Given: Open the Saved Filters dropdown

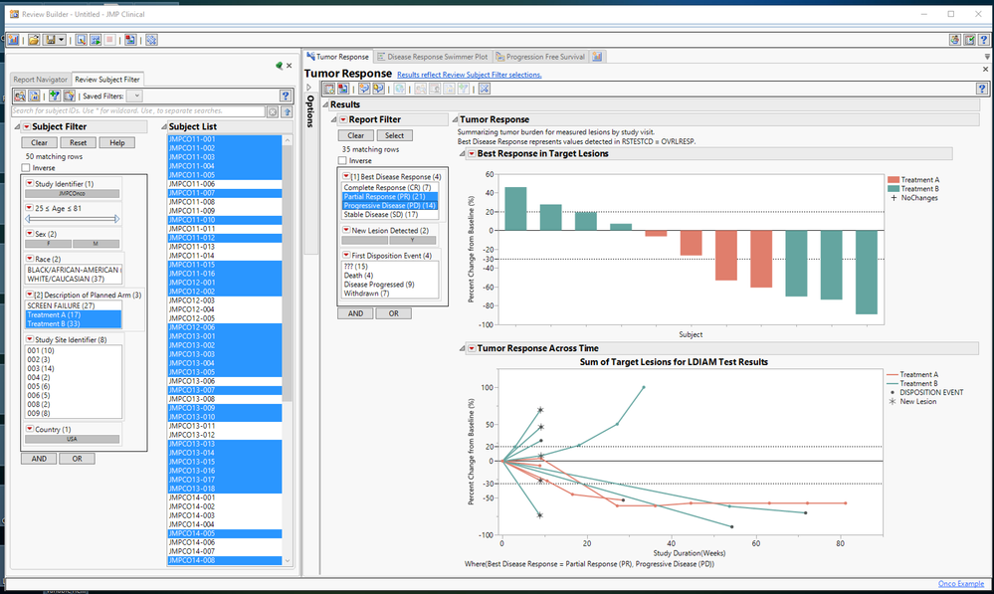Looking at the screenshot, I should coord(135,95).
